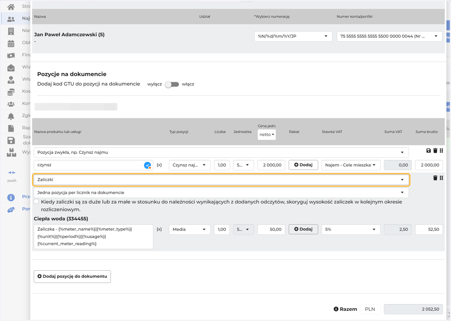Click the blue checkmark badge in czynsz field
The image size is (451, 321).
coord(147,165)
